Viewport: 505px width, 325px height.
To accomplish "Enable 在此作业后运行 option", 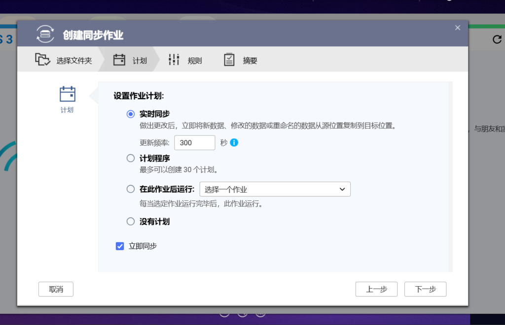I will coord(130,189).
